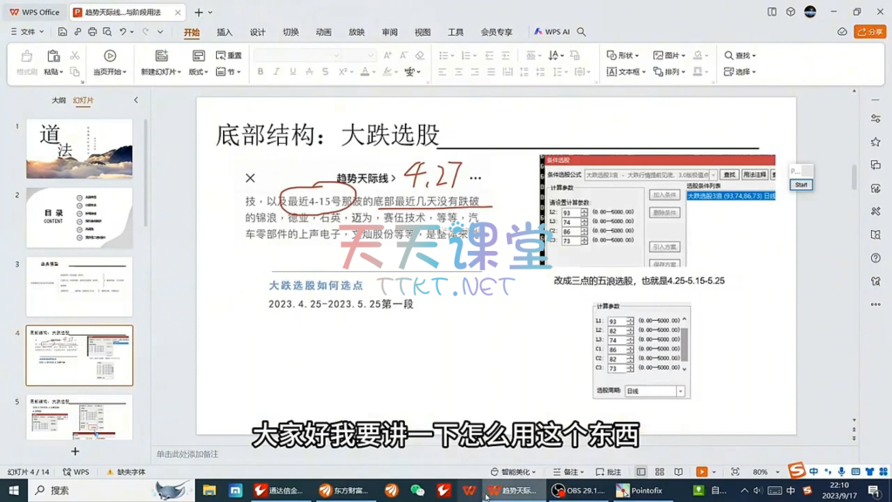Select slide 2 thumbnail with table of contents

pyautogui.click(x=79, y=218)
